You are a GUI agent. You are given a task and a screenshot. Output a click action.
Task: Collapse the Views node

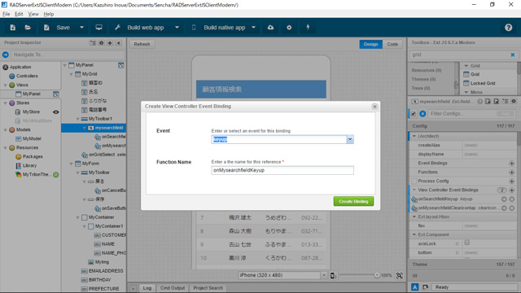pos(5,85)
